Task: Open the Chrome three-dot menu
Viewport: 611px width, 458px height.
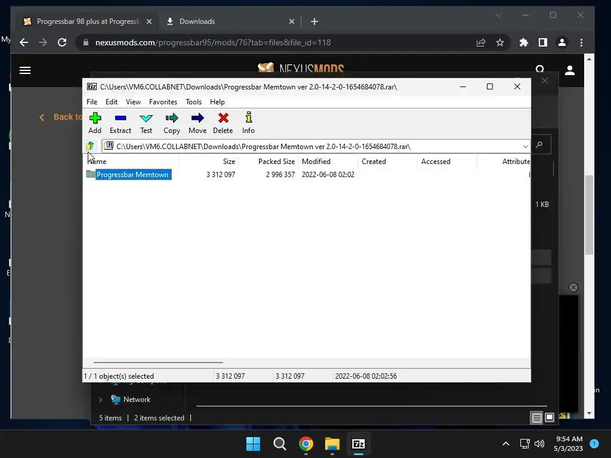Action: 581,42
